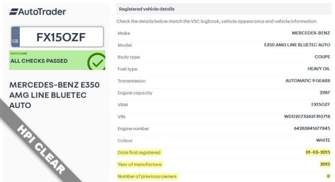
Task: Click the Colour WHITE value
Action: point(323,140)
